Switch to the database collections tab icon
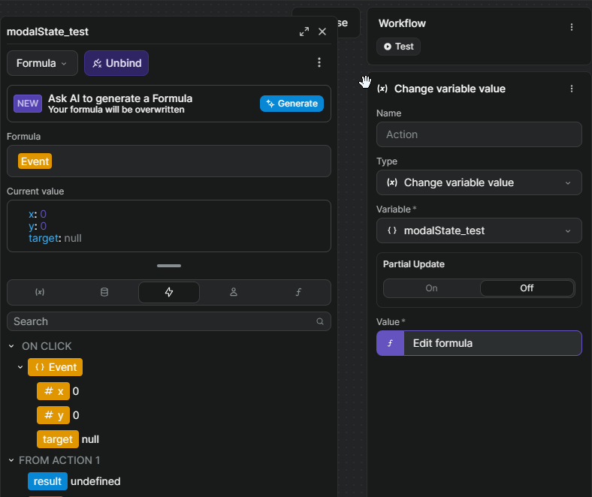 pyautogui.click(x=104, y=292)
